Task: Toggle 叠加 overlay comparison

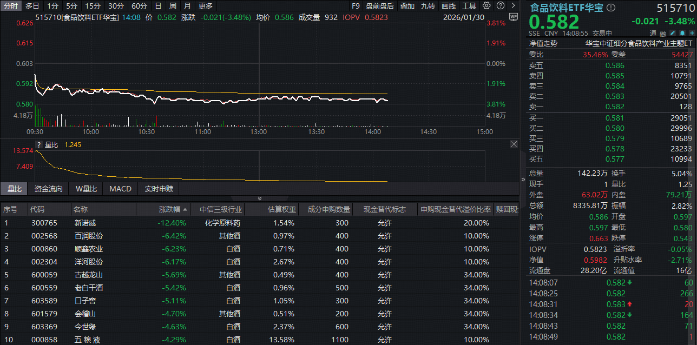Action: (407, 6)
